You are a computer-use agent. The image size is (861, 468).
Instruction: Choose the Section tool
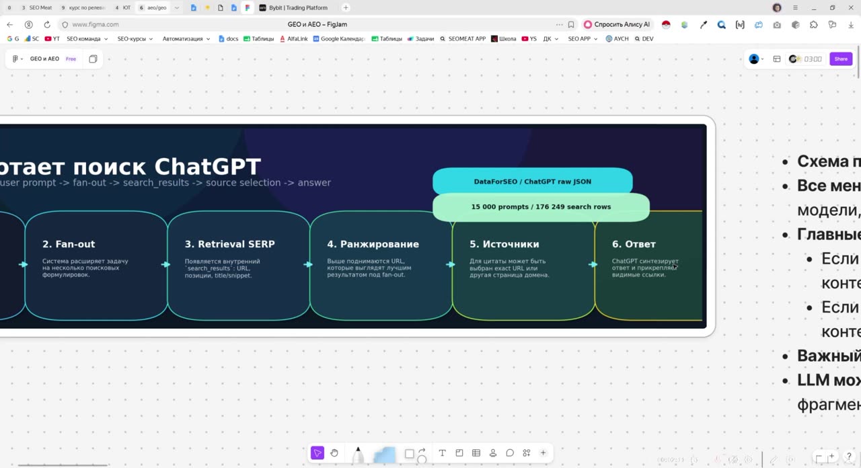point(459,453)
